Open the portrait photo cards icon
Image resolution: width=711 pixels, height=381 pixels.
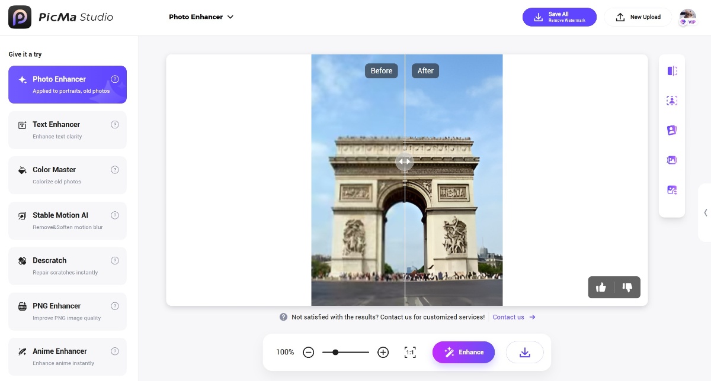click(672, 130)
